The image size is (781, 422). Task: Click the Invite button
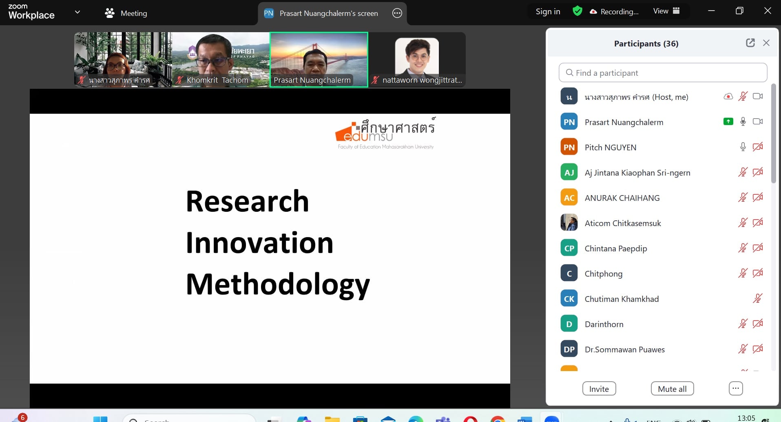click(599, 389)
